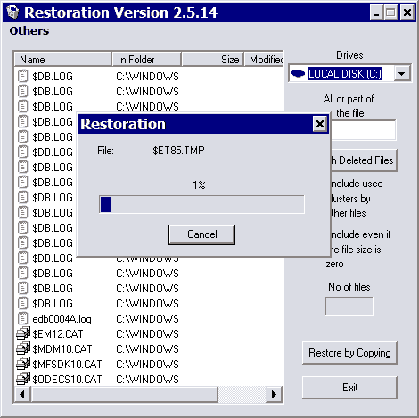Click the $MDM10.CAT catalog file icon
419x418 pixels.
23,348
